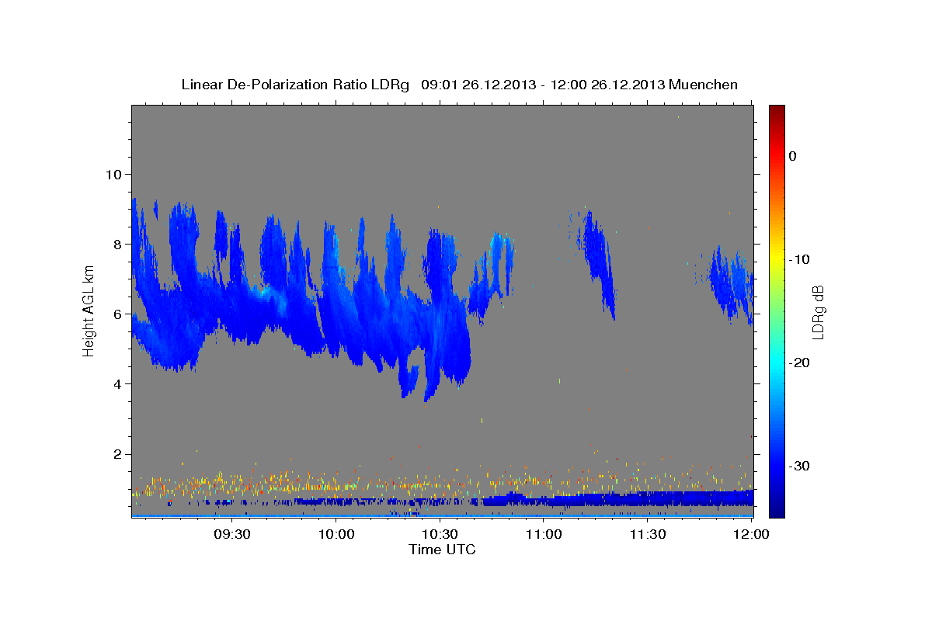Click the cyan region of the colorbar
Viewport: 932px width, 621px height.
coord(777,361)
